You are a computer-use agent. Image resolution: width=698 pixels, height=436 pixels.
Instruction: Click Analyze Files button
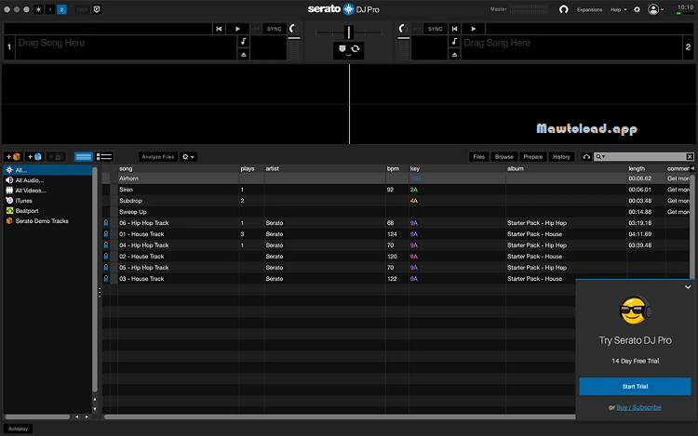157,156
